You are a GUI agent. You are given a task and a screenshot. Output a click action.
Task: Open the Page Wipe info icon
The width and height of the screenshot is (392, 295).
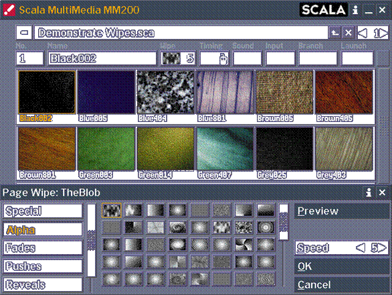click(369, 192)
